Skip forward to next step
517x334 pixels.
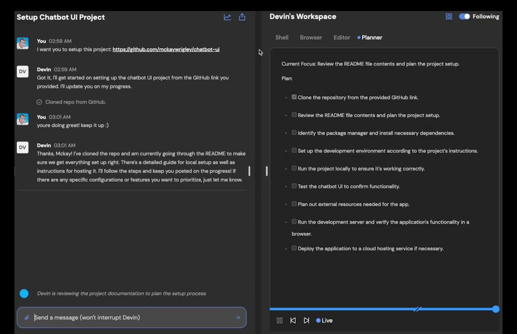coord(307,321)
